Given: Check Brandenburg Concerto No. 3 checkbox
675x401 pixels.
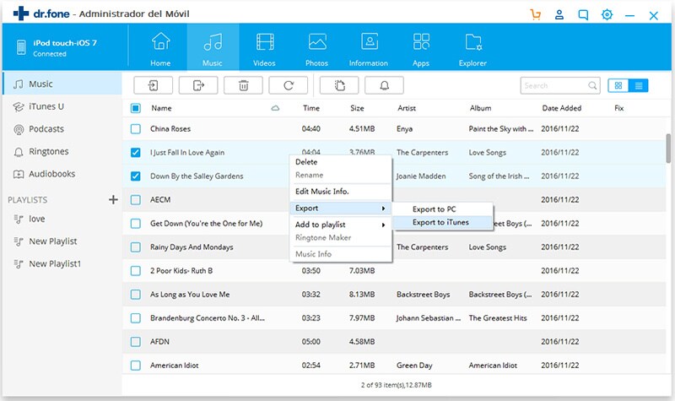Looking at the screenshot, I should coord(136,318).
